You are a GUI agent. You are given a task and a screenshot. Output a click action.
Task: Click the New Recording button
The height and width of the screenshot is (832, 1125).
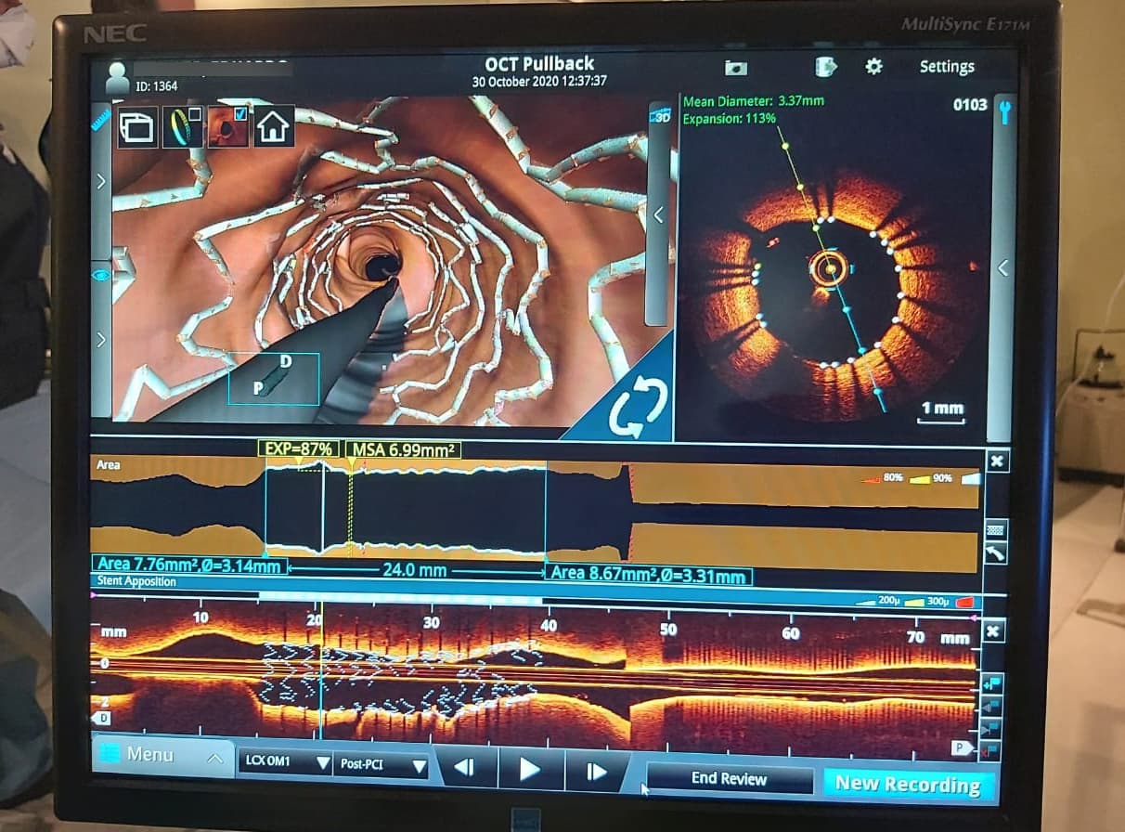click(x=907, y=785)
